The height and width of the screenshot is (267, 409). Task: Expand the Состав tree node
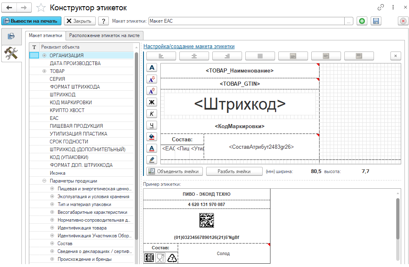(x=52, y=244)
